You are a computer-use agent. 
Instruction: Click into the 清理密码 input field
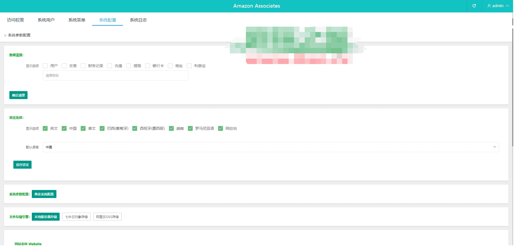point(115,76)
